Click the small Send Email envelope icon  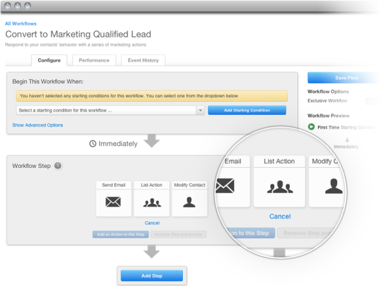[x=114, y=203]
